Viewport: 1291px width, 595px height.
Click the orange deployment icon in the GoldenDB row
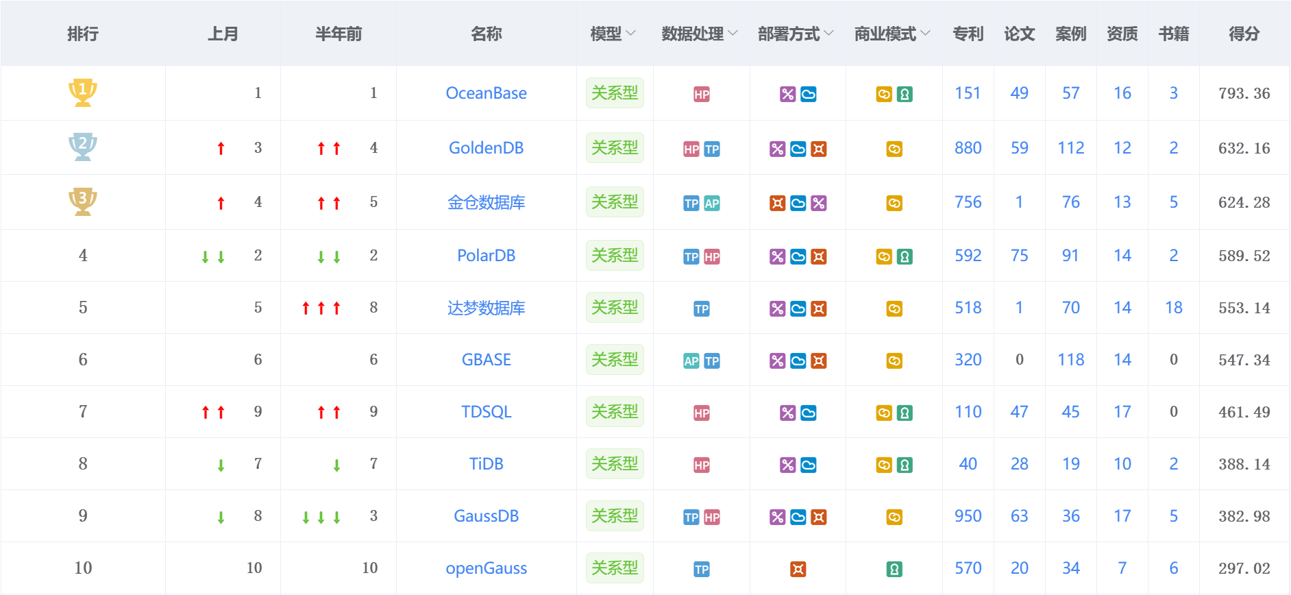[819, 149]
